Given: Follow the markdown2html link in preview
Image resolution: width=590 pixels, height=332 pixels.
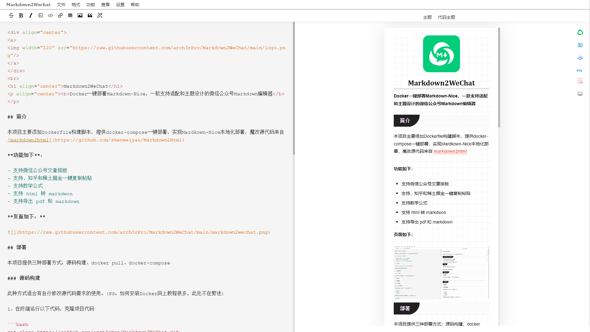Looking at the screenshot, I should pos(450,151).
